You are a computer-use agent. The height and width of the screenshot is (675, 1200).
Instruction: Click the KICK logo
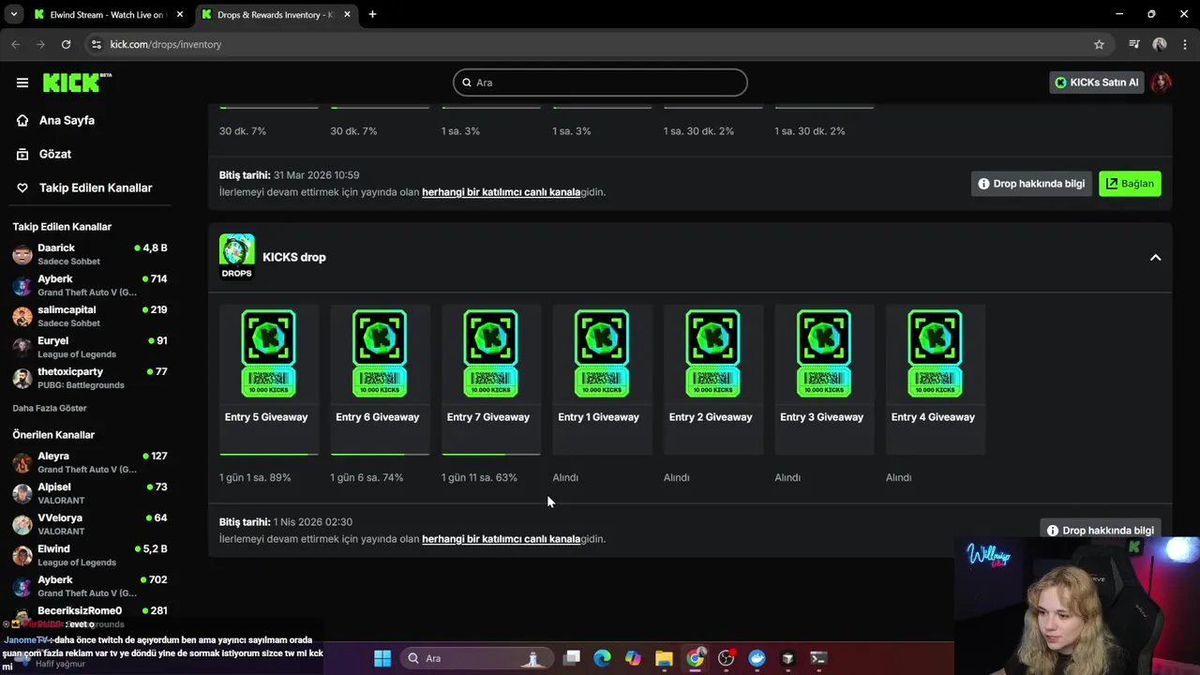[x=77, y=82]
